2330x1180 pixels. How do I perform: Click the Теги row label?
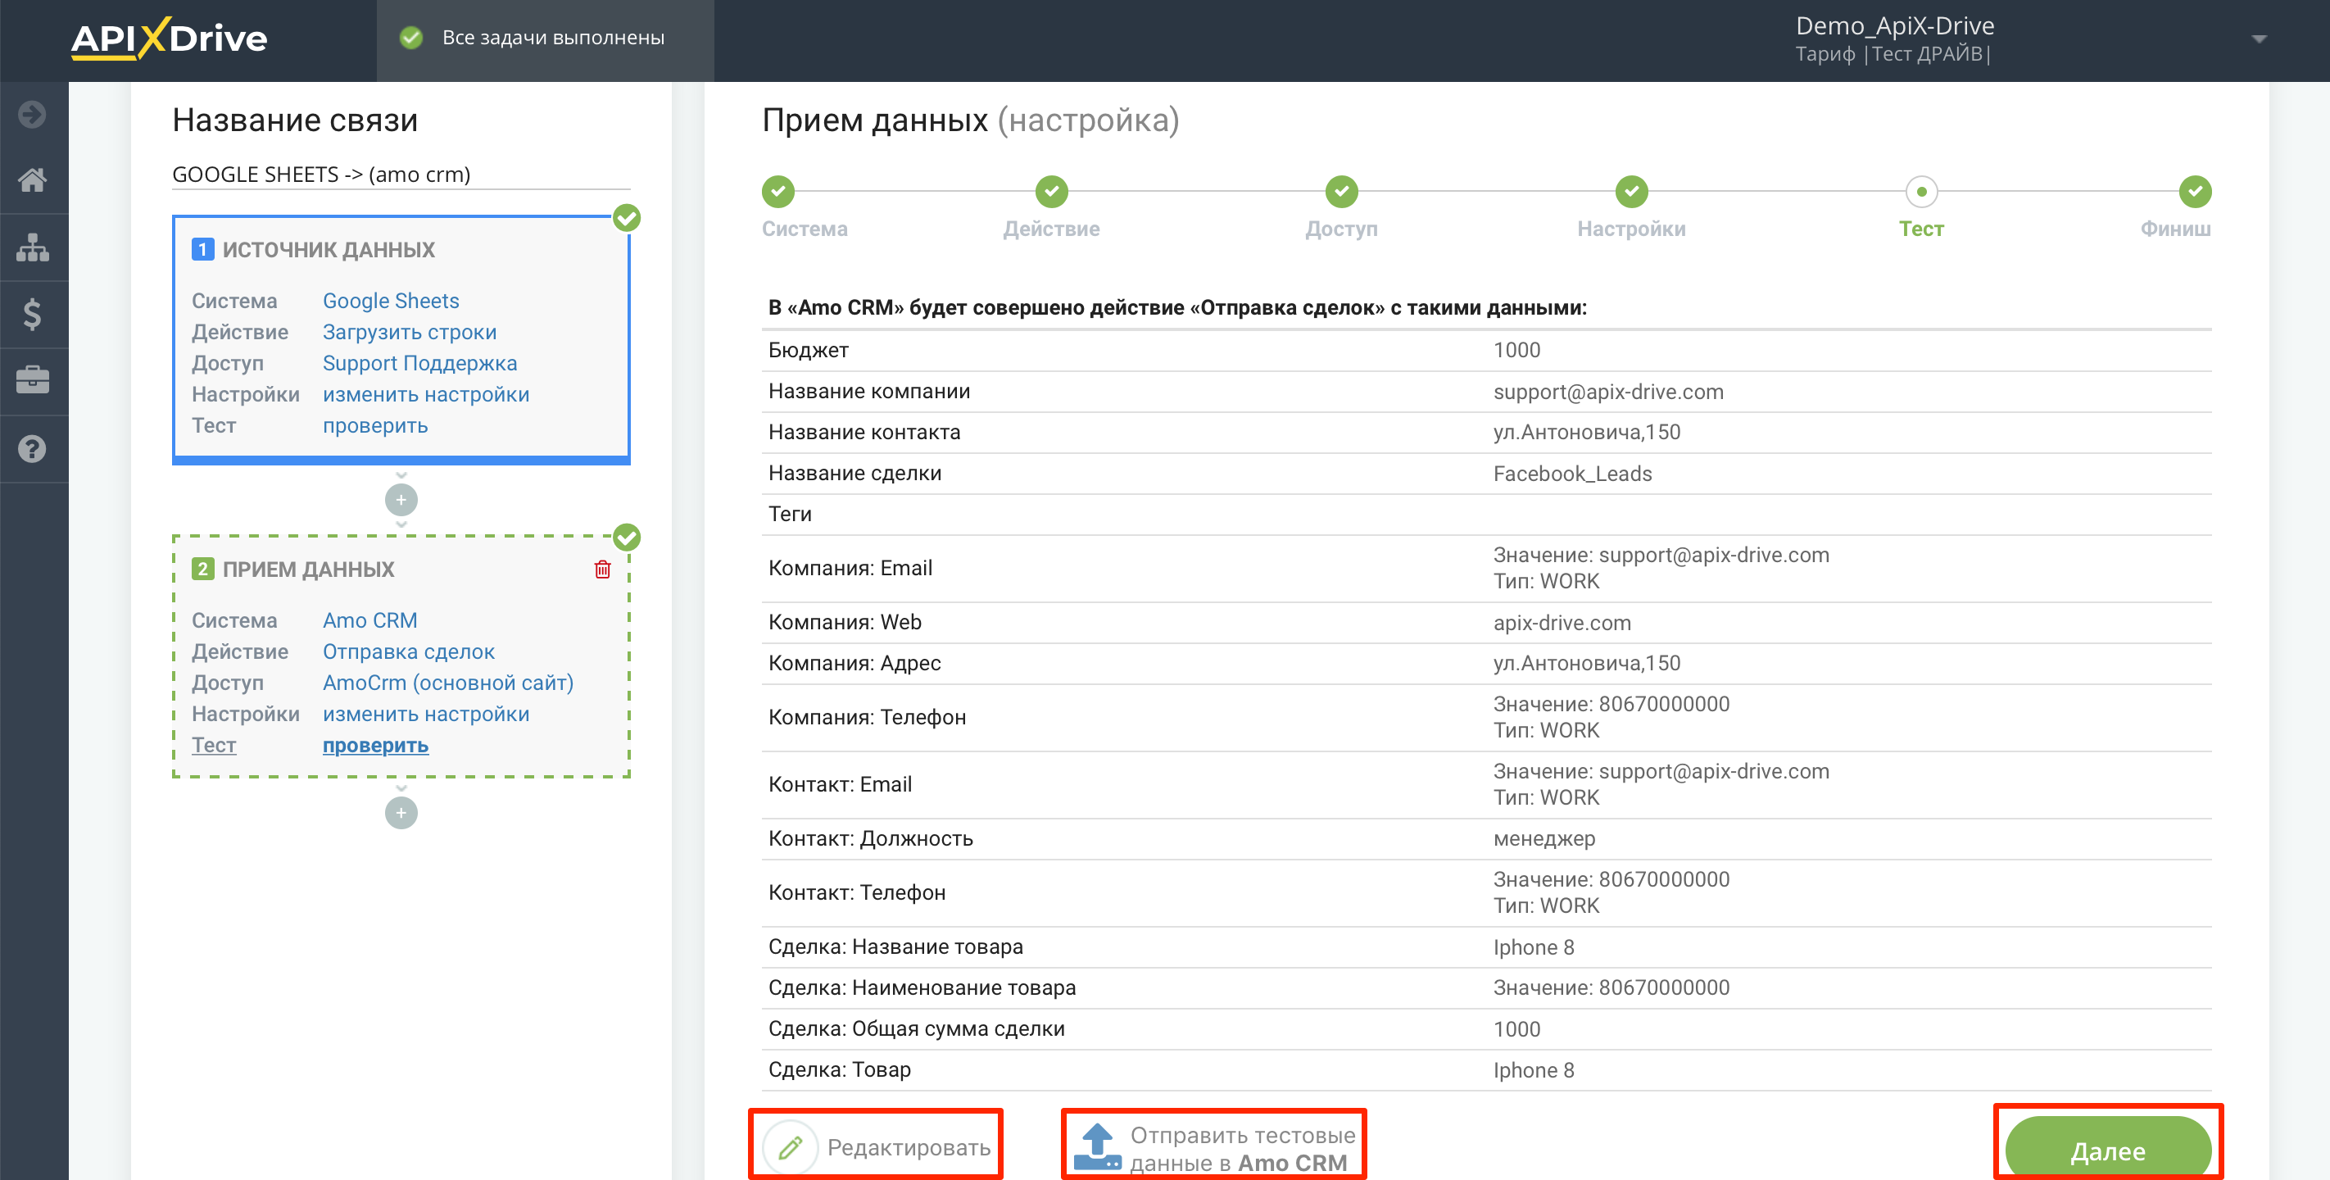790,514
